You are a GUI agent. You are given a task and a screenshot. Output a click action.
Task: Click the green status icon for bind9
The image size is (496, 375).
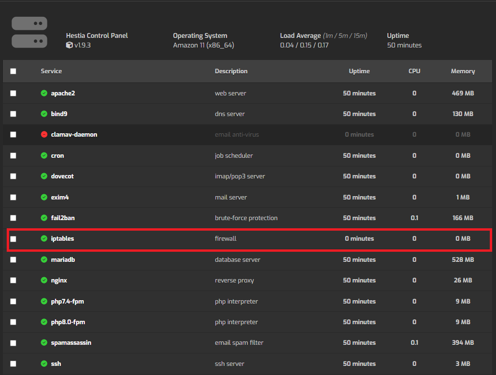(x=44, y=114)
